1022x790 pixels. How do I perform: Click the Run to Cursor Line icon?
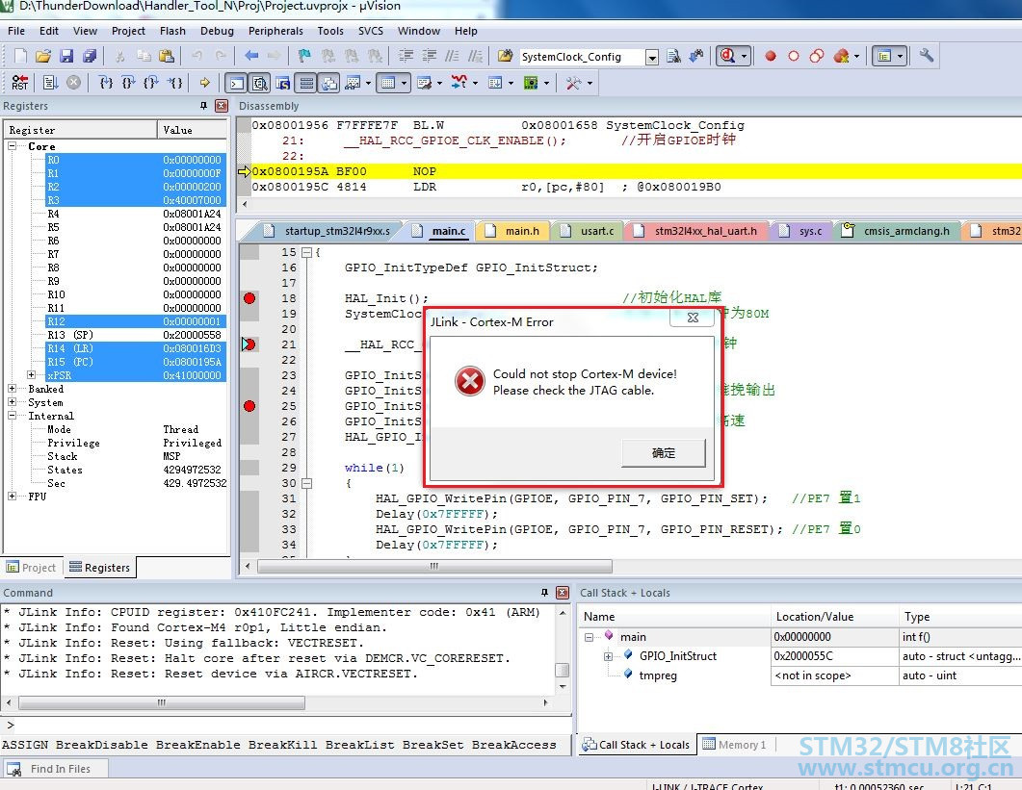(x=174, y=83)
